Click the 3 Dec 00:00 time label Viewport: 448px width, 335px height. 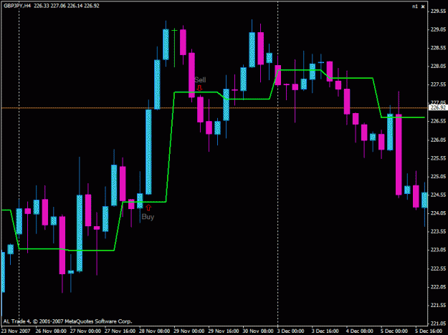coord(291,331)
